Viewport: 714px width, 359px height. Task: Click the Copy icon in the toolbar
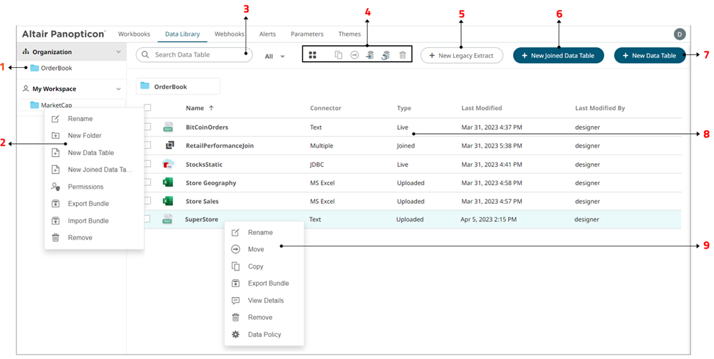point(338,55)
